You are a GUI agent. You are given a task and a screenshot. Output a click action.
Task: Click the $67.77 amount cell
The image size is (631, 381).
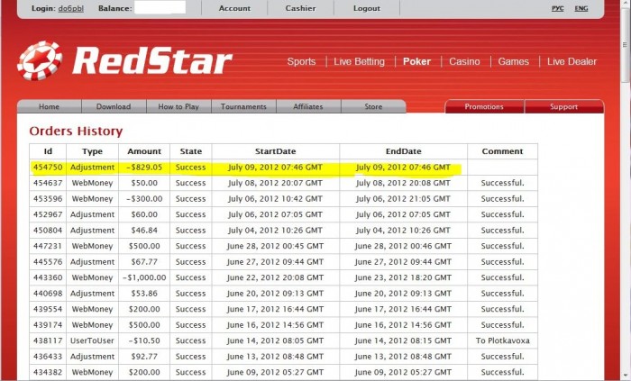coord(144,261)
